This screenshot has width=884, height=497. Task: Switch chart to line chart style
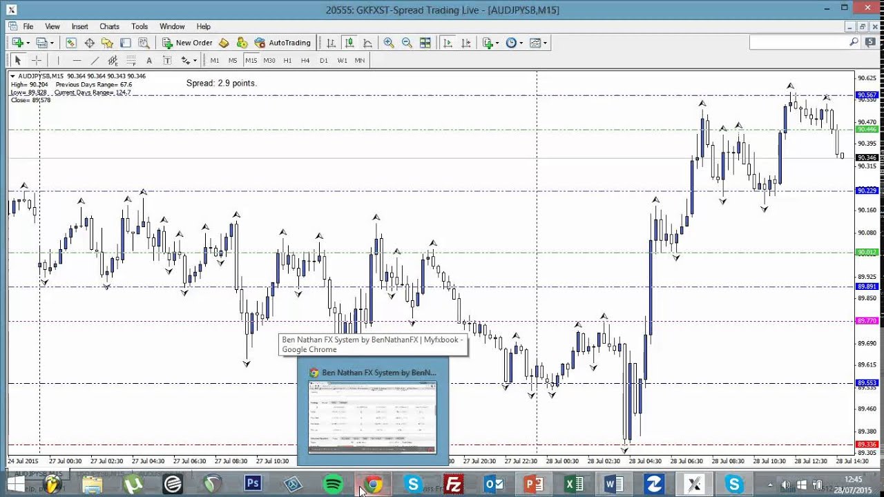367,43
